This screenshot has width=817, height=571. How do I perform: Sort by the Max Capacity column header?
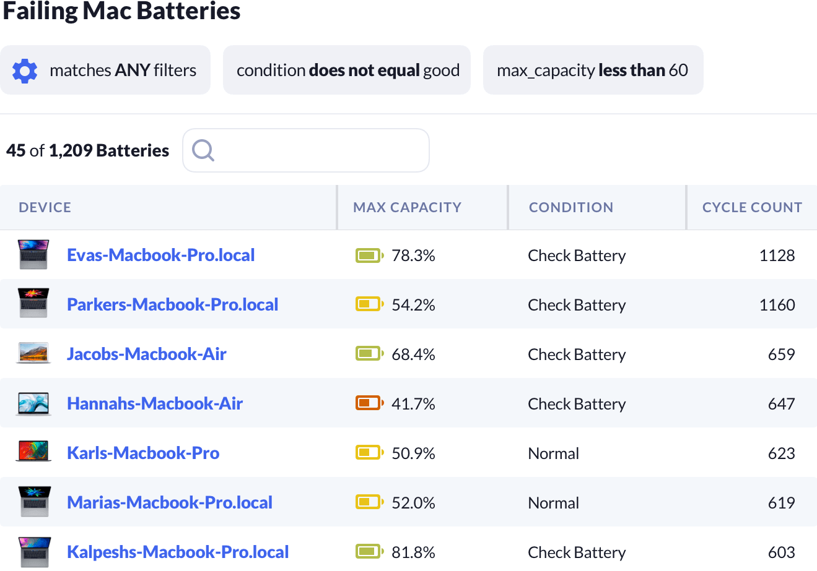tap(407, 207)
